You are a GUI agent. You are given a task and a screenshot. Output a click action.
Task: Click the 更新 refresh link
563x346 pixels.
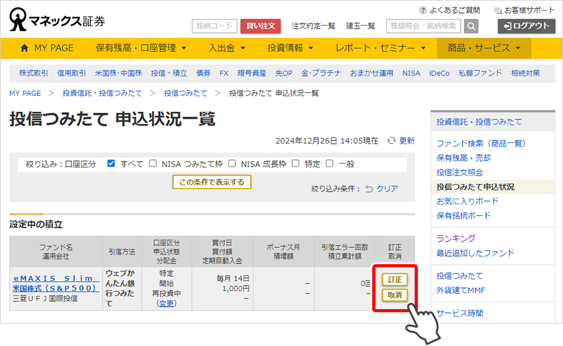click(x=407, y=141)
